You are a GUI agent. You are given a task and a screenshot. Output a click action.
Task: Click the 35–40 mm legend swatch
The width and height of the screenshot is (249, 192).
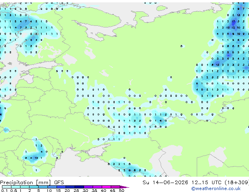click(97, 187)
